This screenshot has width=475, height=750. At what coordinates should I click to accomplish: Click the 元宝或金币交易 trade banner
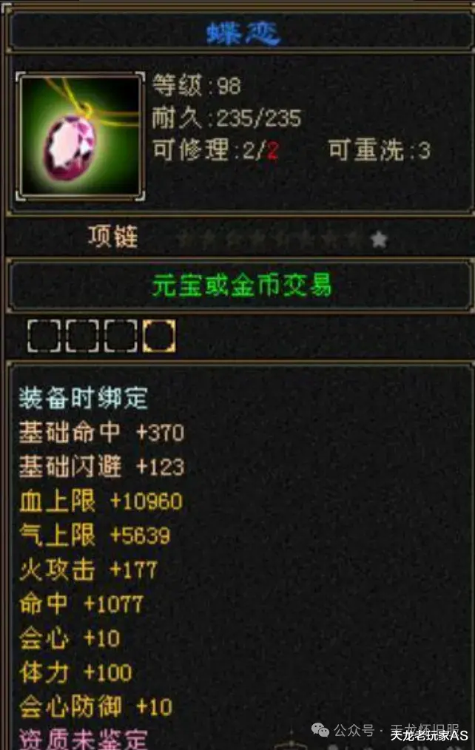pos(241,286)
